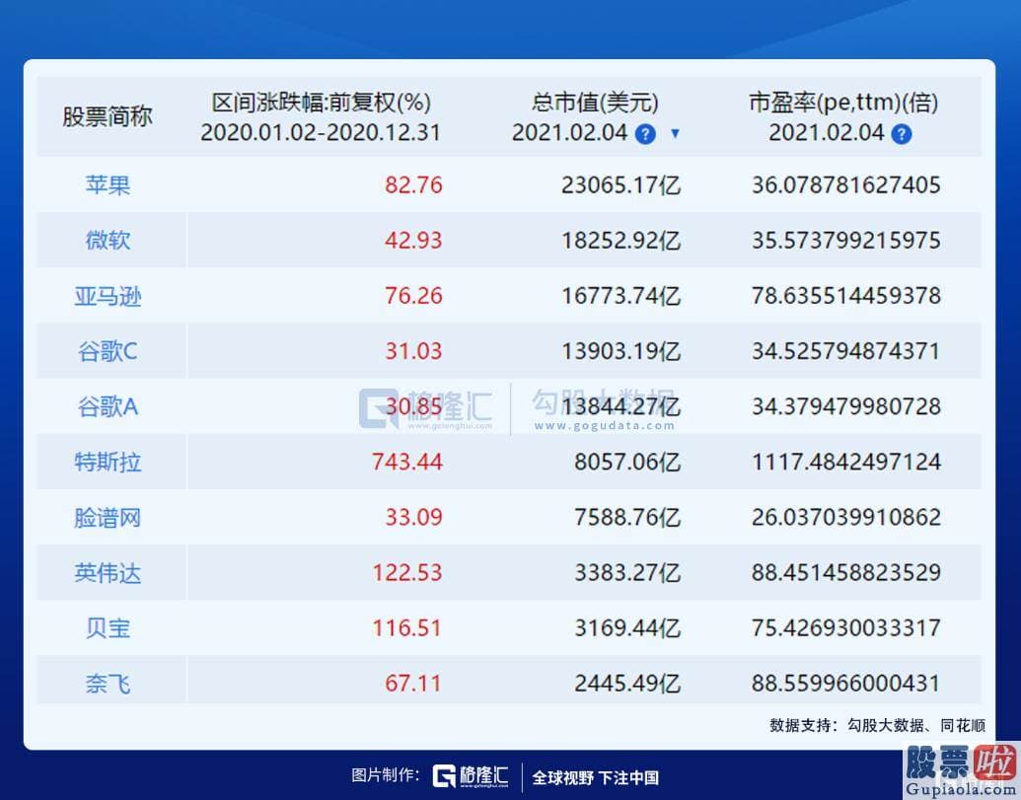The height and width of the screenshot is (800, 1021).
Task: Select market cap 8057.06亿
Action: click(627, 462)
